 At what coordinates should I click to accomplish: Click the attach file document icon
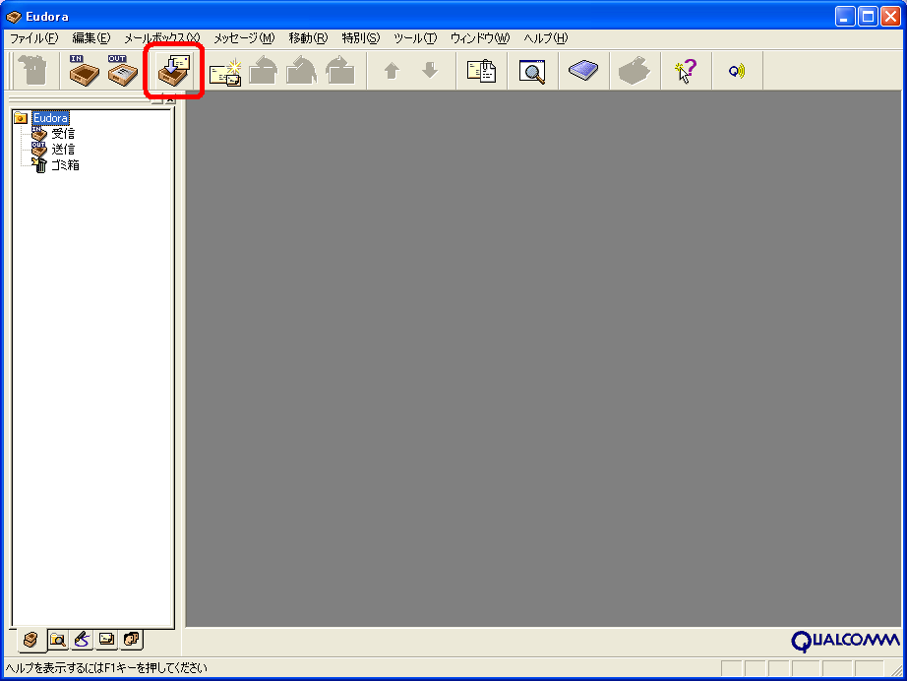tap(481, 71)
